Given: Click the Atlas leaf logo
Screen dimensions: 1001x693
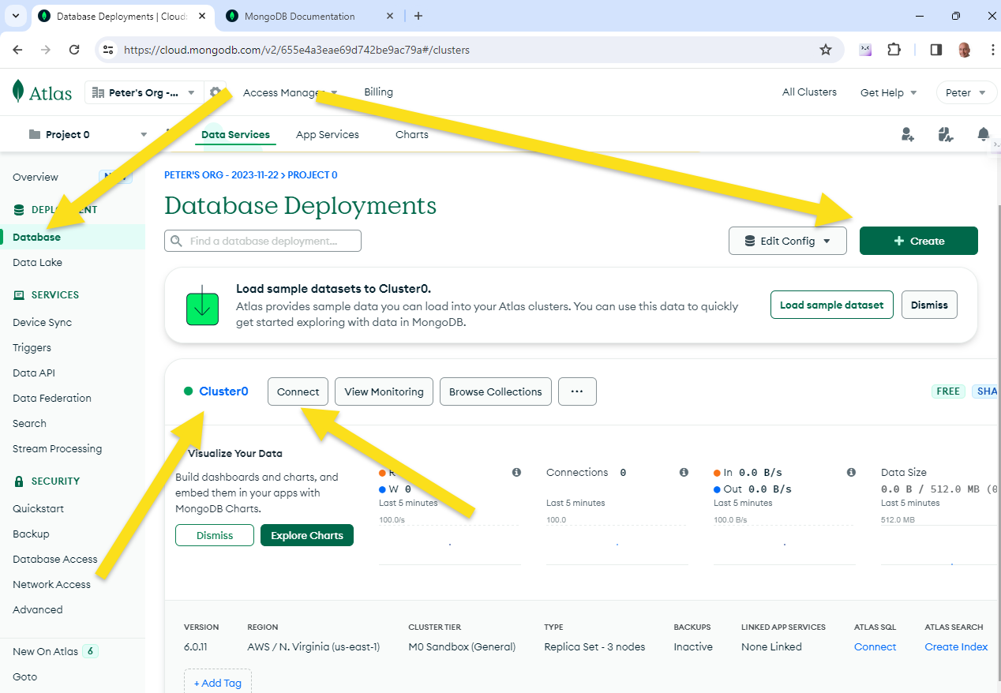Looking at the screenshot, I should tap(19, 92).
